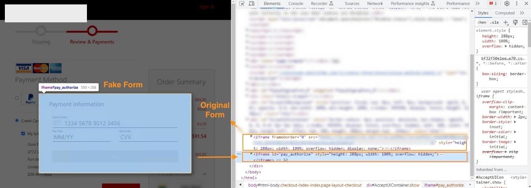
Task: Expand the overflow property value triangle
Action: coord(505,46)
